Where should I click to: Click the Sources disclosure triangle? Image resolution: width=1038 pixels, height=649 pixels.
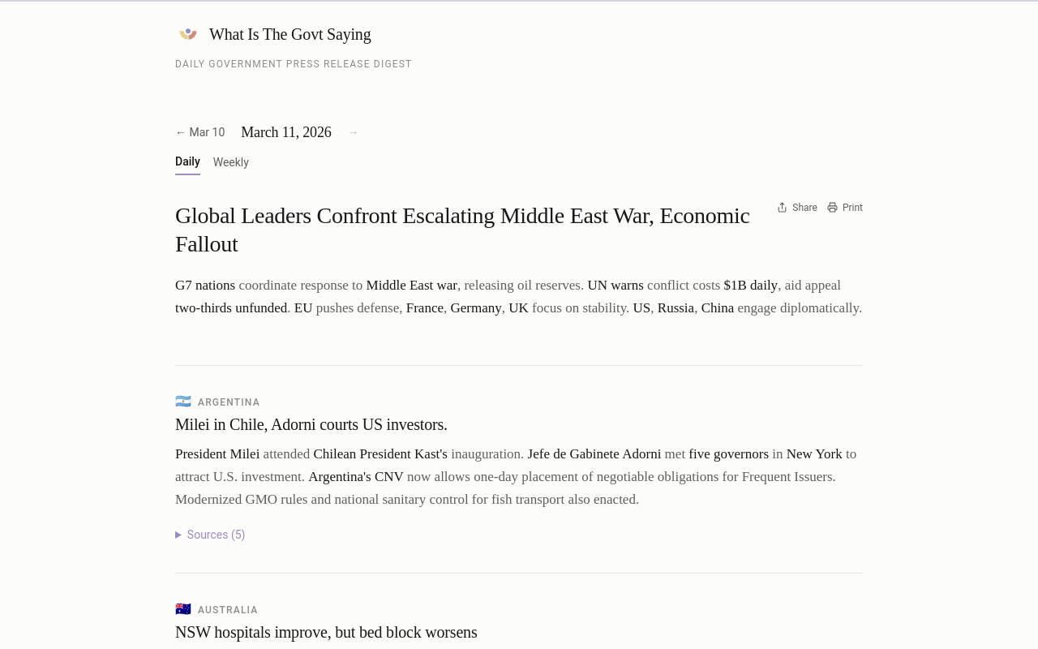point(178,535)
